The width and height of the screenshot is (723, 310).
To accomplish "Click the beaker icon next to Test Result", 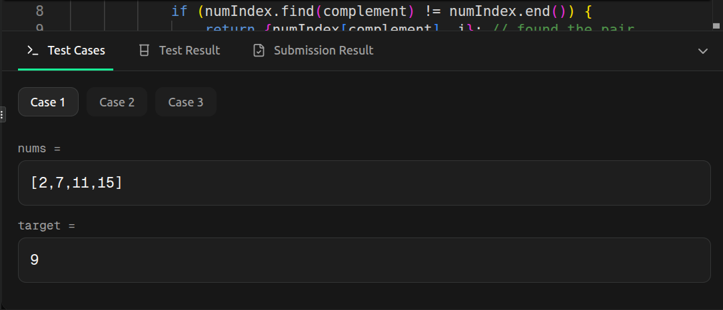I will [x=145, y=51].
